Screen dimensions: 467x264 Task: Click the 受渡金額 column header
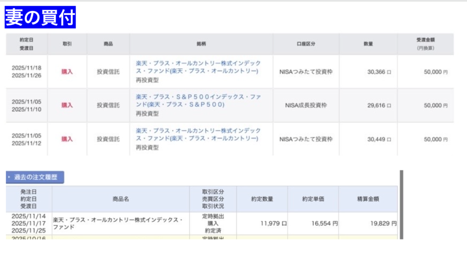pos(425,44)
